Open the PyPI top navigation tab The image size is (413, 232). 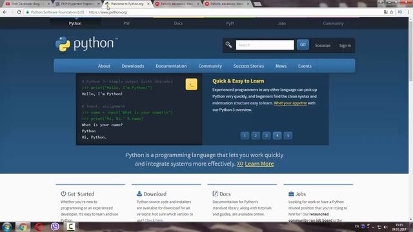230,23
